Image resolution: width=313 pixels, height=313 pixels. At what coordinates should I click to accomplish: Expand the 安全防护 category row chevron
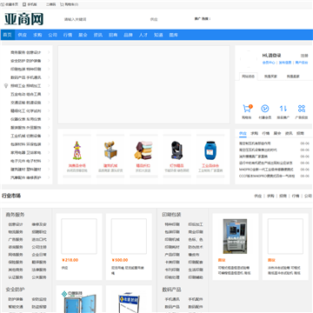(x=49, y=61)
